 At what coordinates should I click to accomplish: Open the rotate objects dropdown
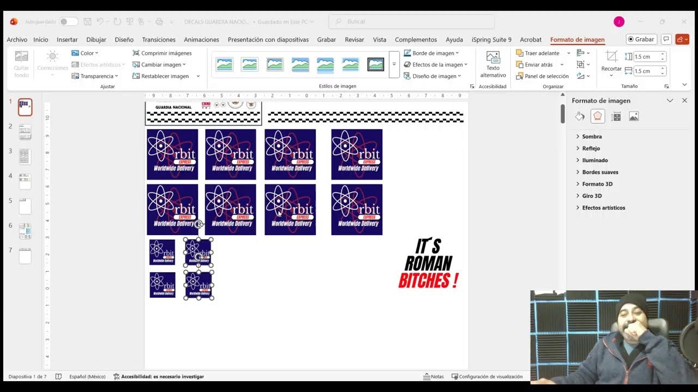coord(583,76)
